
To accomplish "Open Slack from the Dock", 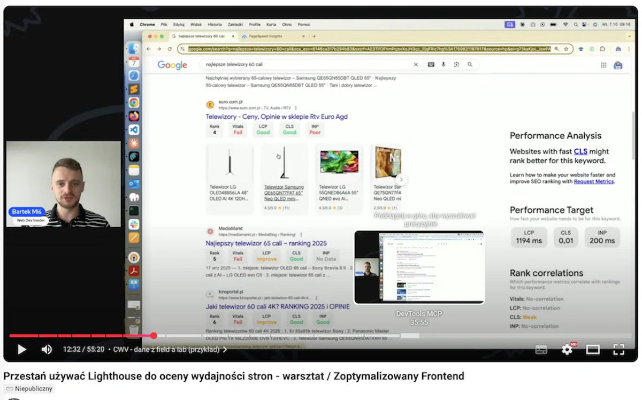I will click(x=134, y=224).
